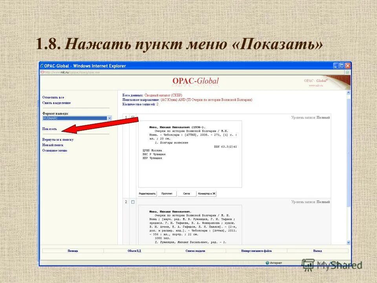This screenshot has height=283, width=377.
Task: Click «Показать» where the red arrow points
Action: coord(48,129)
